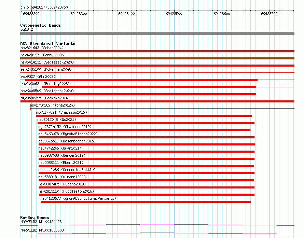Select the red bar under esv9527 (Ahn2009)
Viewport: 304px width, 238px height.
[x=141, y=80]
